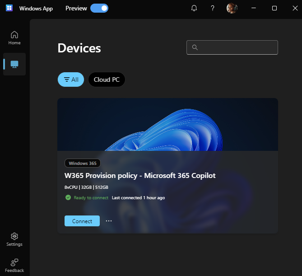This screenshot has height=276, width=302.
Task: Select the All filter chip
Action: tap(71, 80)
